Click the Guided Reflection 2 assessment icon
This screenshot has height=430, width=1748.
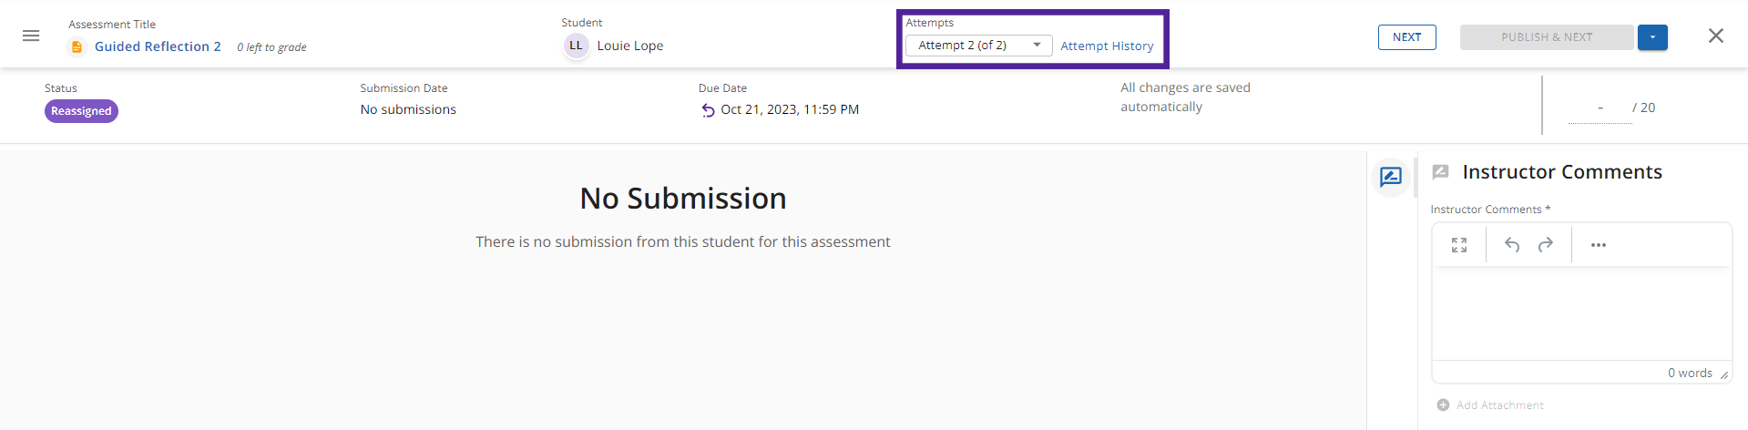[77, 46]
